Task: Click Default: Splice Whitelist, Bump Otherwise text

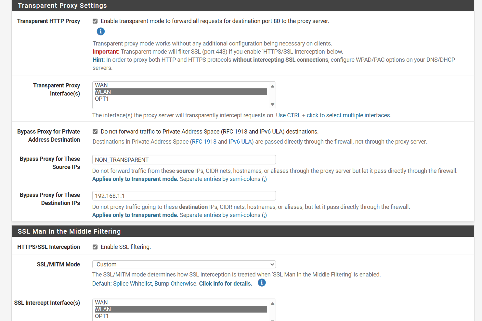Action: [145, 284]
